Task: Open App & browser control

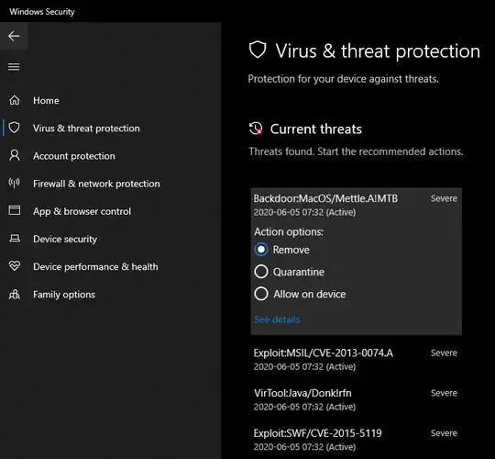Action: (82, 211)
